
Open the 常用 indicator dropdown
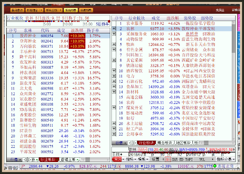tap(118, 159)
